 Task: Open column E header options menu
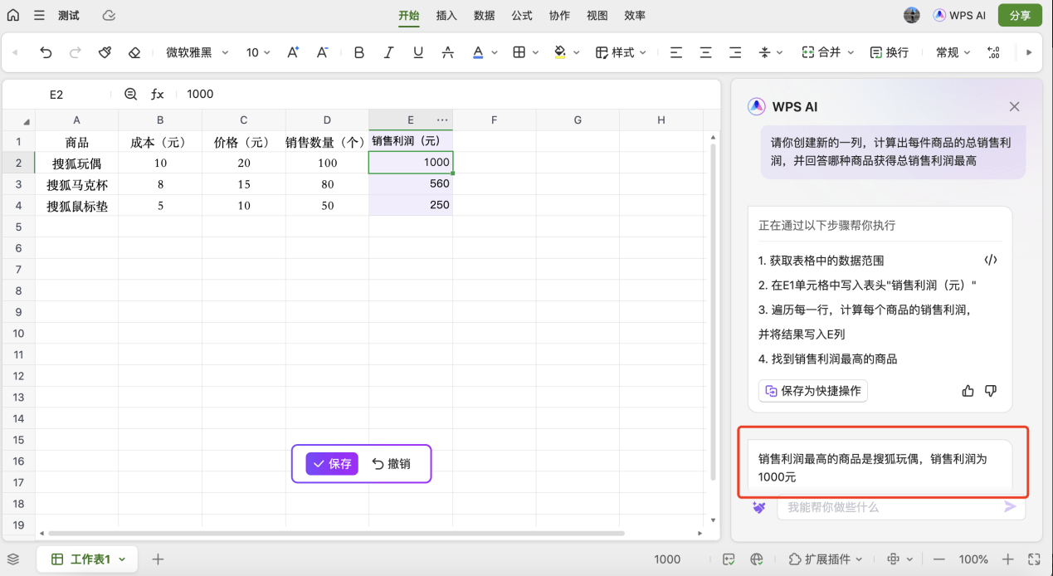tap(442, 120)
